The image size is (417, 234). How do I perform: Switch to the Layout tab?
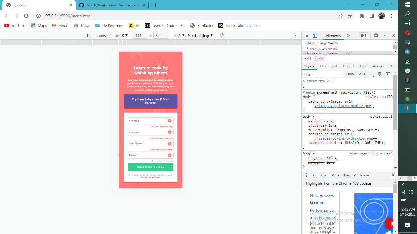tap(348, 66)
